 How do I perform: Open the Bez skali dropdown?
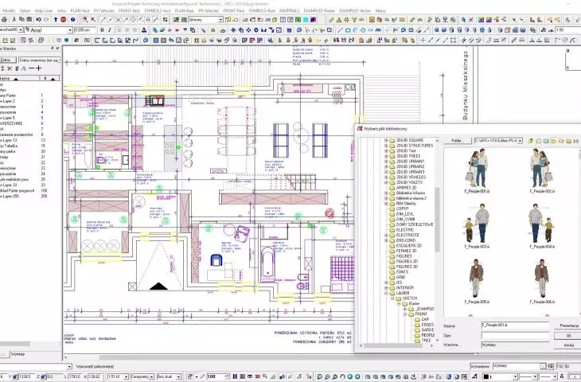(x=178, y=376)
